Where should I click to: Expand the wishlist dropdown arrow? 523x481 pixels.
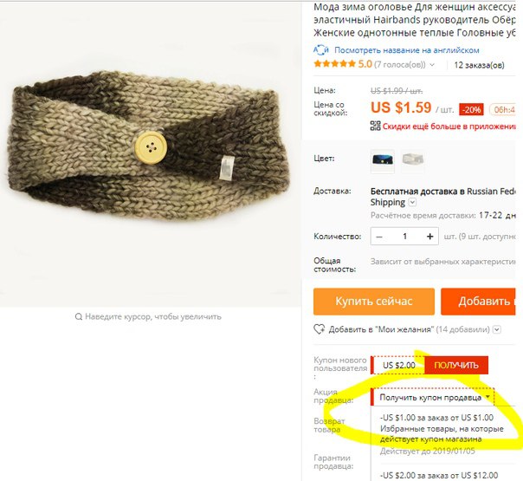pos(497,330)
